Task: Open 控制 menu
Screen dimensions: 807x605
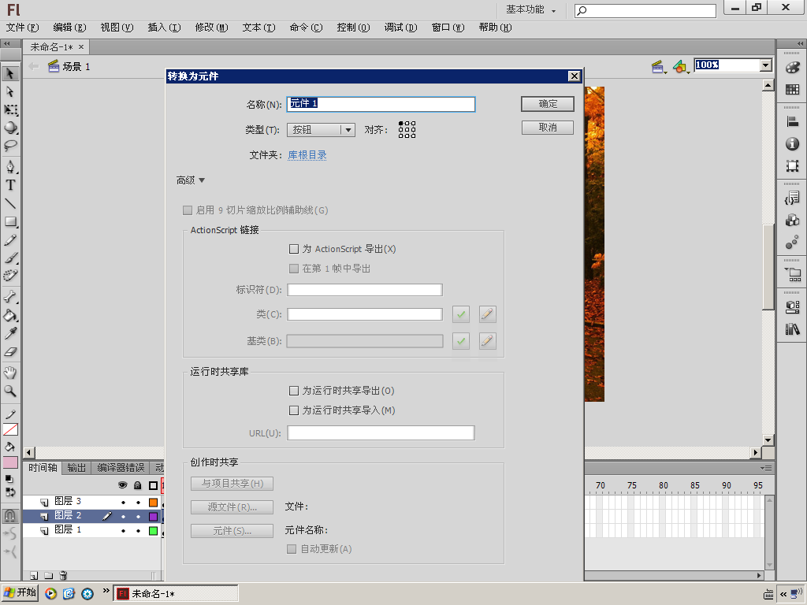Action: (x=354, y=28)
